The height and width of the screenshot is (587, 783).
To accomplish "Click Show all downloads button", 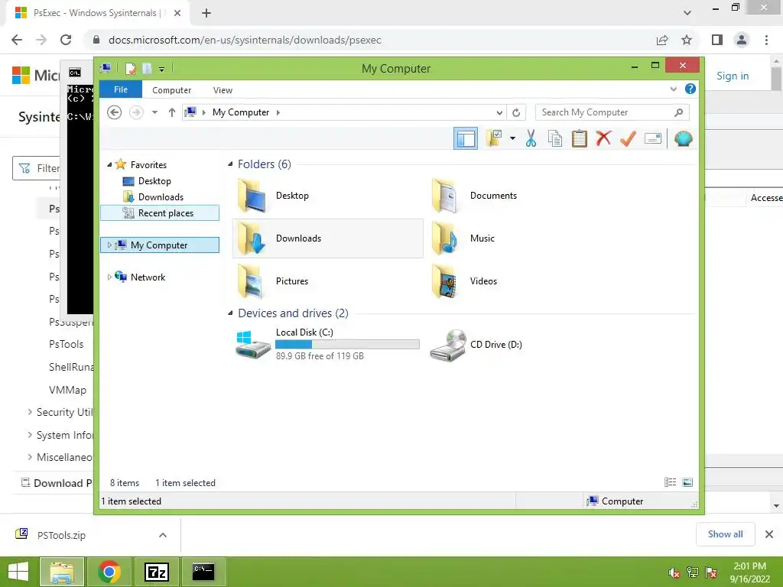I will pyautogui.click(x=725, y=534).
